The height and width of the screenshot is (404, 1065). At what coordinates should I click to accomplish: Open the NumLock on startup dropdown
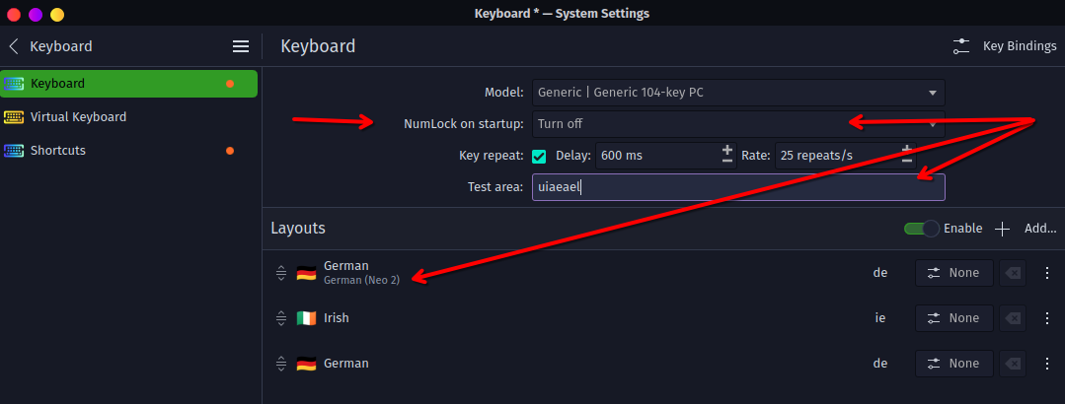pos(738,124)
